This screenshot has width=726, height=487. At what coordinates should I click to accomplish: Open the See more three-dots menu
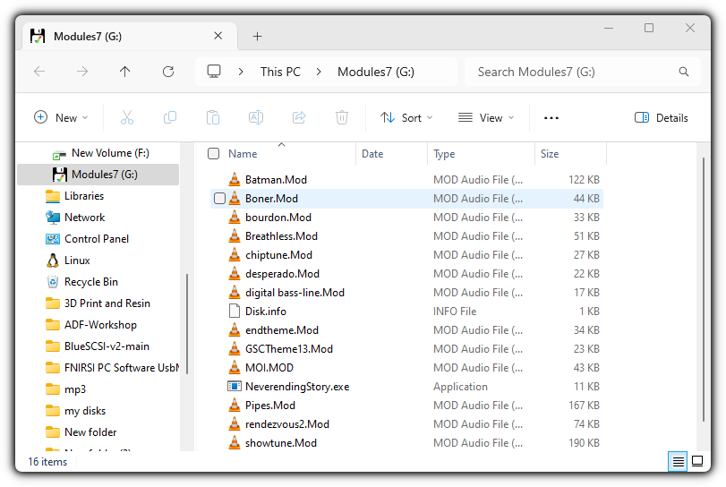pyautogui.click(x=551, y=118)
